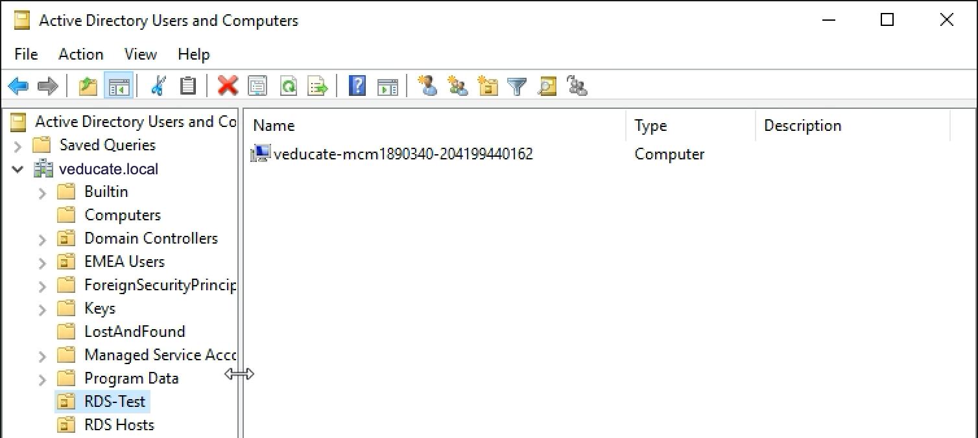Expand the Saved Queries node
The width and height of the screenshot is (978, 438).
(x=18, y=146)
